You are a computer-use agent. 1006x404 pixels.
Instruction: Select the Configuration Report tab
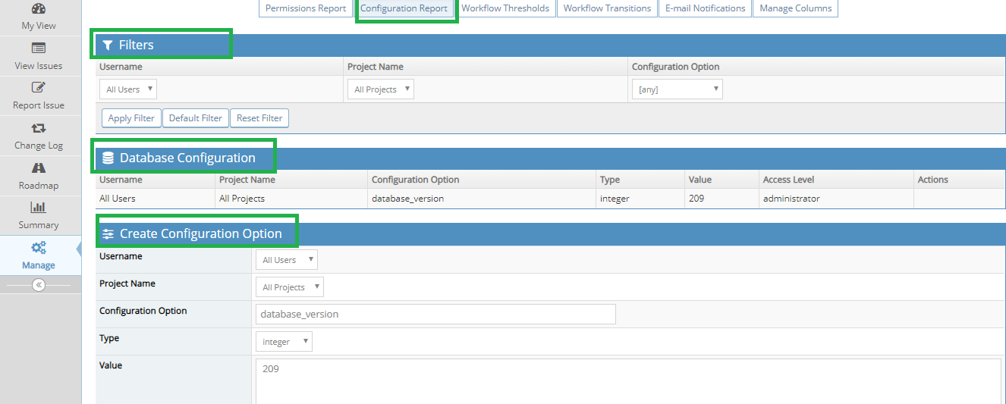pyautogui.click(x=404, y=8)
